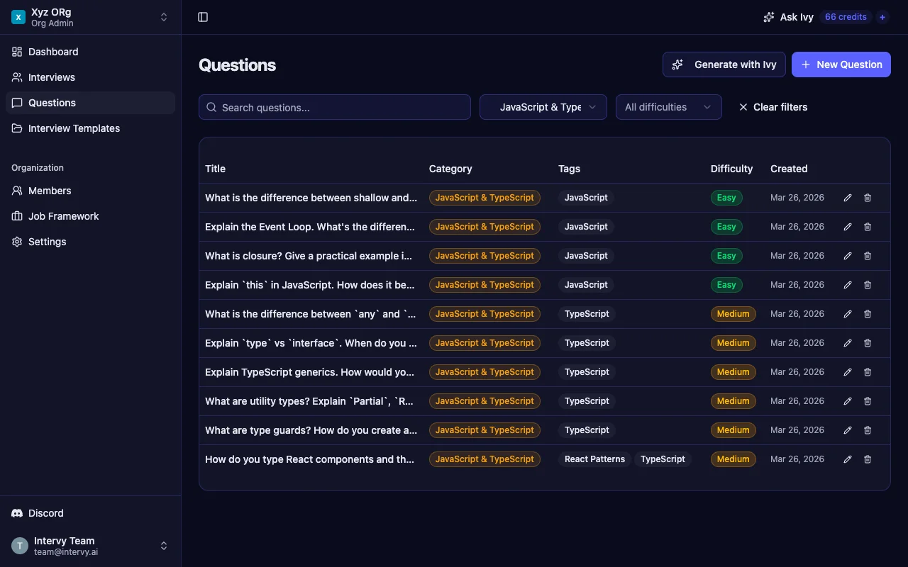The image size is (908, 567).
Task: Edit the closure question with the pencil icon
Action: [x=847, y=256]
